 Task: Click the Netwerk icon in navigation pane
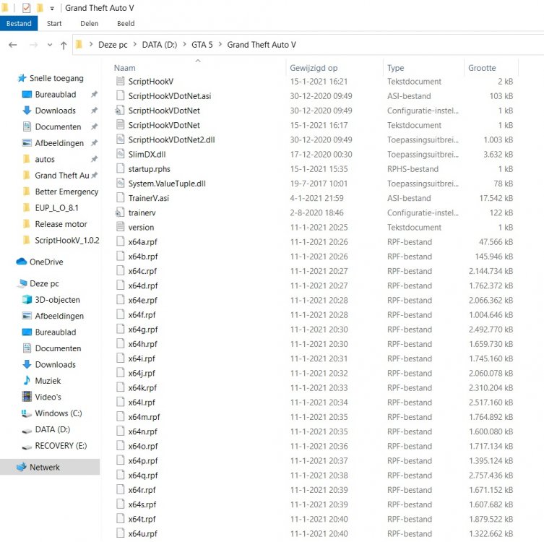coord(22,467)
